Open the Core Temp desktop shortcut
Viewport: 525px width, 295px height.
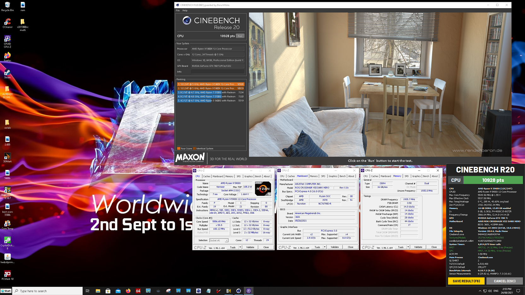coord(8,225)
